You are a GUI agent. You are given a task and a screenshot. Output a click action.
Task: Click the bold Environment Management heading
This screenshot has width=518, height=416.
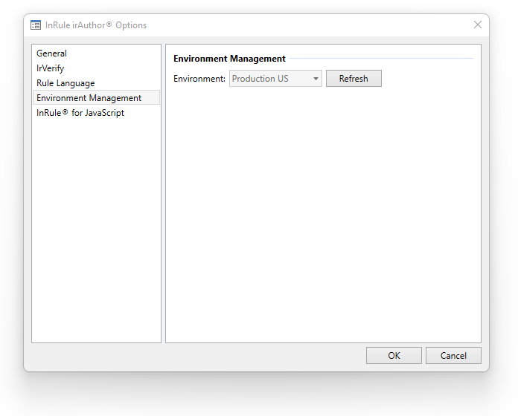pos(229,59)
